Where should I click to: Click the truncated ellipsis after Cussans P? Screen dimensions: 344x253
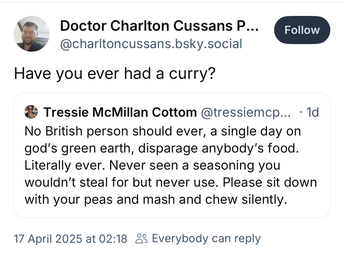pyautogui.click(x=253, y=26)
